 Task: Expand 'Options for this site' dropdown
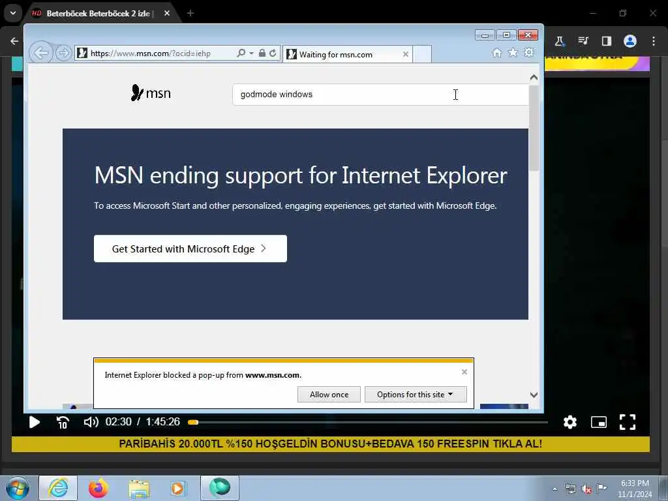(x=416, y=395)
